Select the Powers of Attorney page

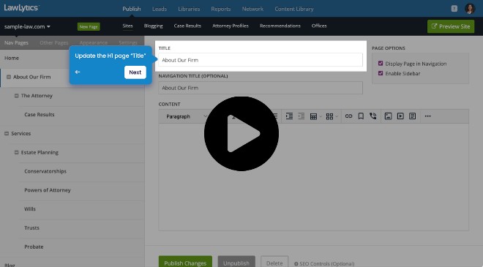48,190
